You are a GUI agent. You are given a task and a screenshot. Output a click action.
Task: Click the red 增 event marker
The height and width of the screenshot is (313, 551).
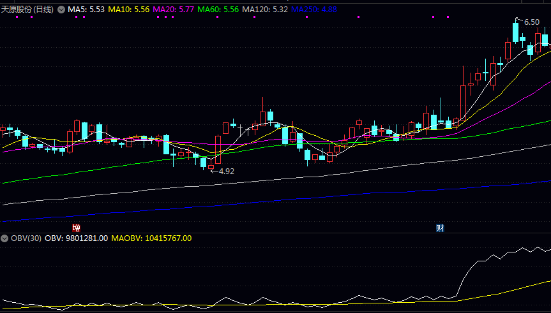click(76, 228)
